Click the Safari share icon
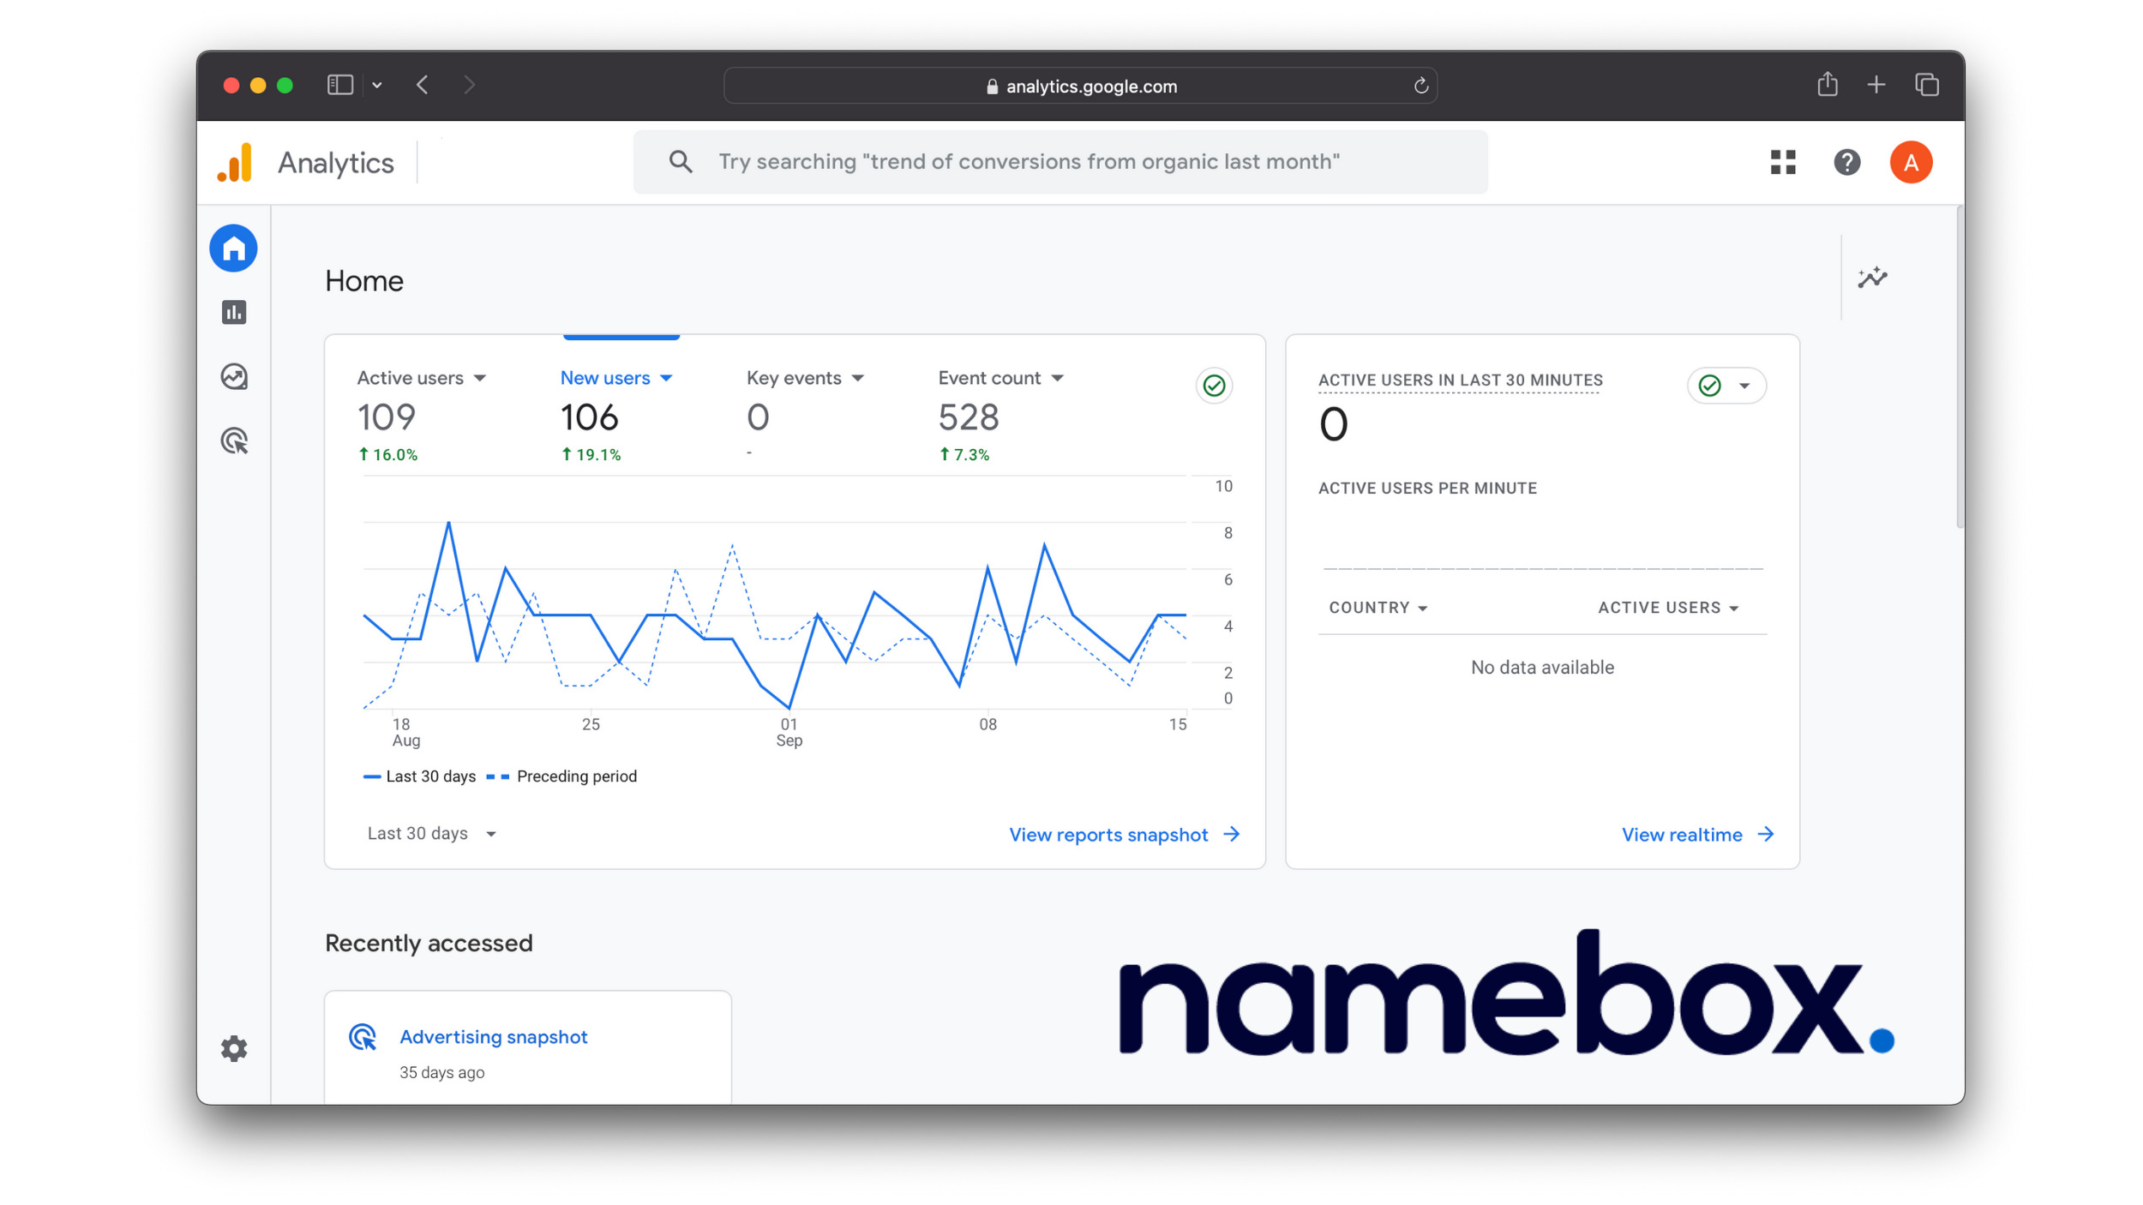Image resolution: width=2143 pixels, height=1205 pixels. [1827, 84]
